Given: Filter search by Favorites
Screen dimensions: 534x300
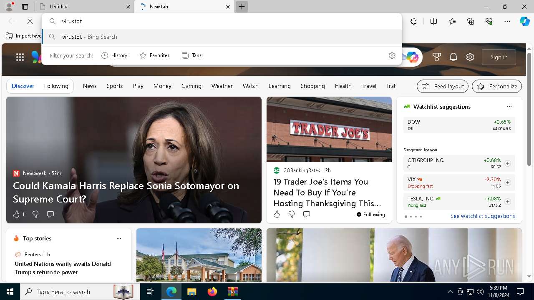Looking at the screenshot, I should (x=154, y=55).
